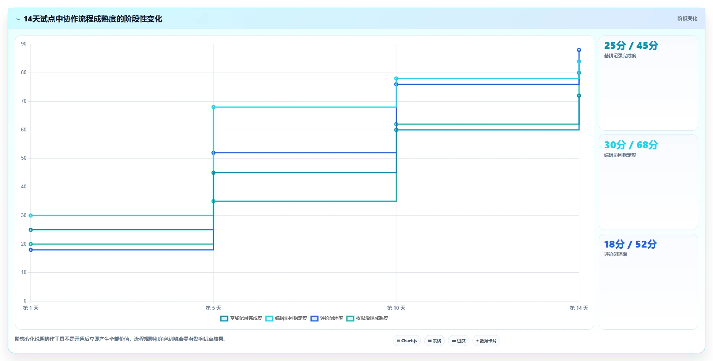
Task: Open the 30分 / 68分 编辑协同稳定度 card
Action: tap(648, 182)
